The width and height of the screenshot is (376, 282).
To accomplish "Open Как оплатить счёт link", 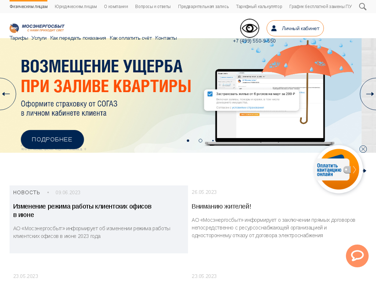I will (131, 38).
